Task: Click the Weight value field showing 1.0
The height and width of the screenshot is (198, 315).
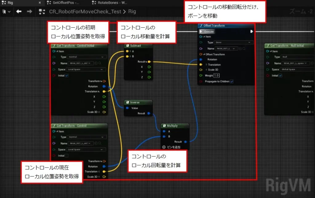Action: tap(217, 75)
